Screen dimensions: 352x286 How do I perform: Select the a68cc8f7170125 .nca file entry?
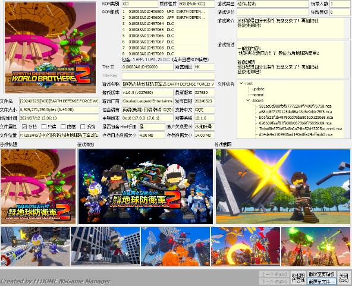(x=295, y=112)
